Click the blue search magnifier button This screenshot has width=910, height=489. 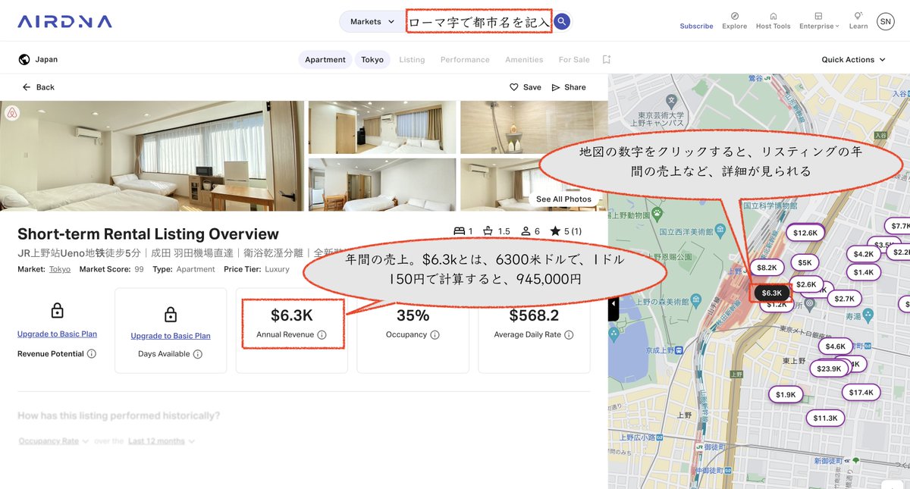tap(562, 22)
